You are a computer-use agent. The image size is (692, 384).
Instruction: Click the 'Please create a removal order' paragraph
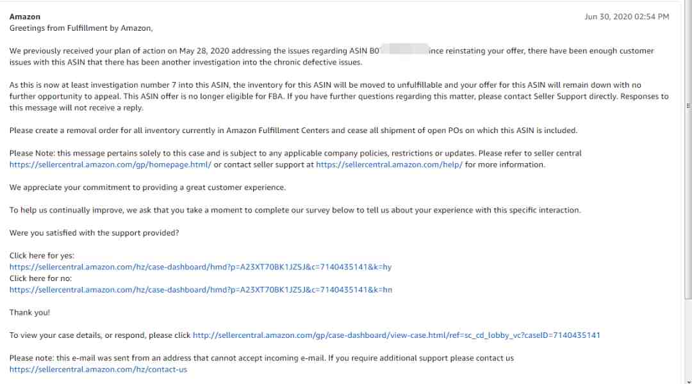293,131
